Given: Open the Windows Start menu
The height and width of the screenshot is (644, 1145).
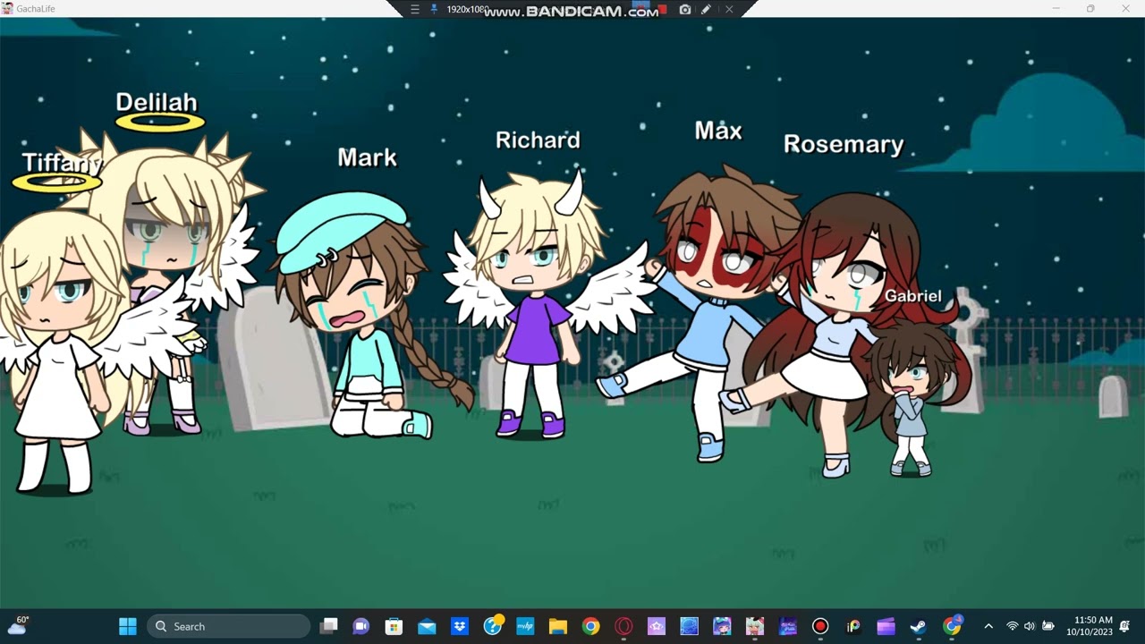Looking at the screenshot, I should [x=128, y=626].
